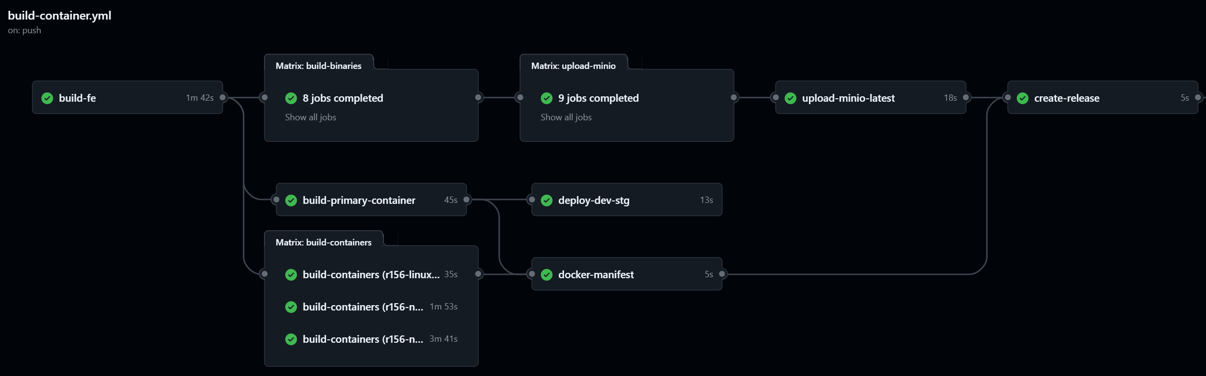Click the check icon beside '8 jobs completed'

[x=291, y=98]
